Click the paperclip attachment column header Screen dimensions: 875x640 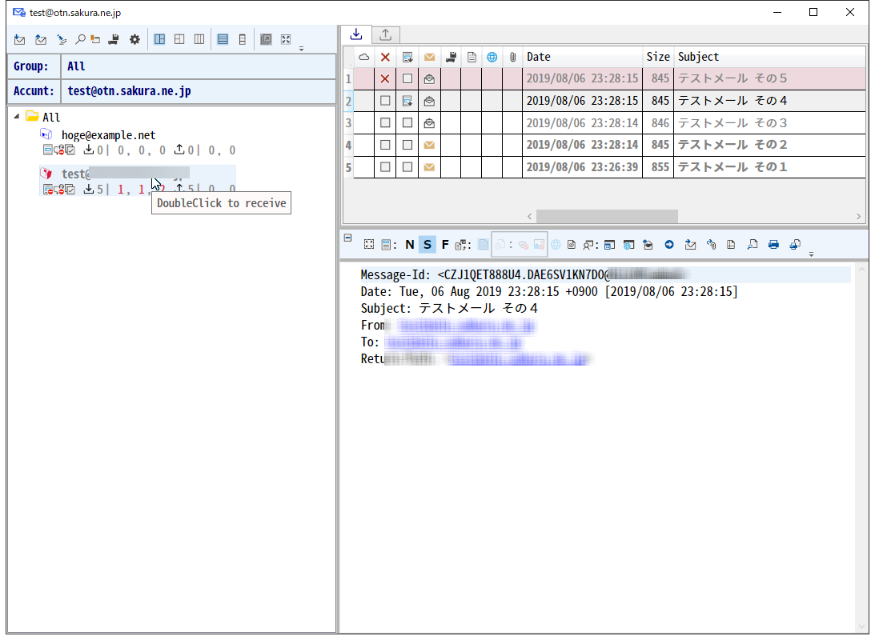pos(512,57)
